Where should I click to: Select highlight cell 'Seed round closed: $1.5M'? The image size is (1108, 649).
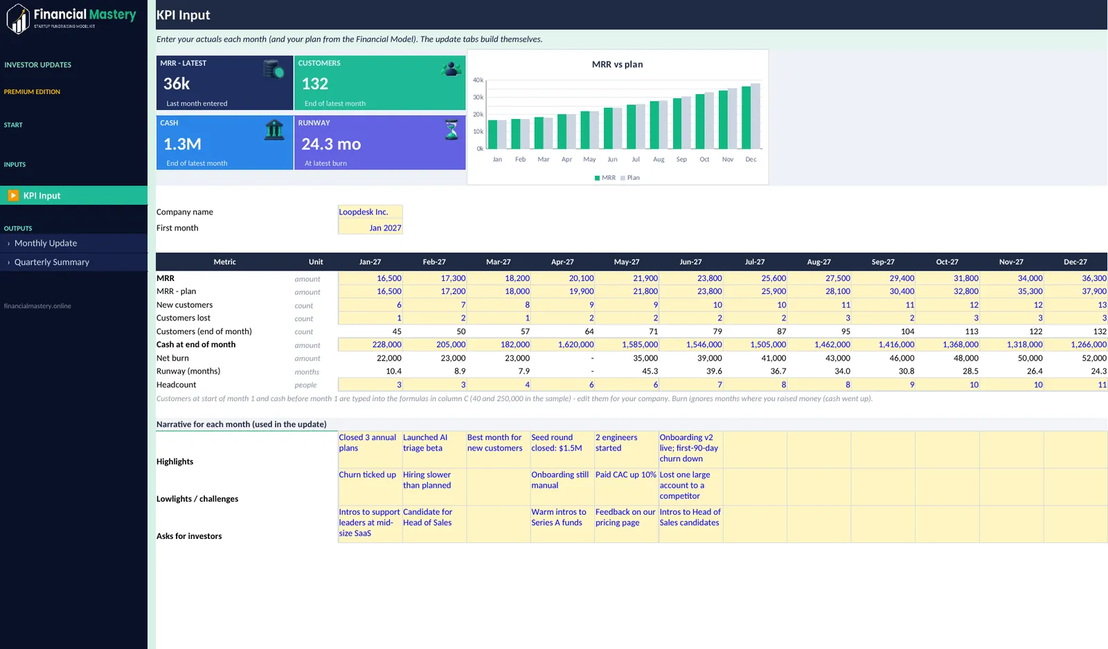562,450
